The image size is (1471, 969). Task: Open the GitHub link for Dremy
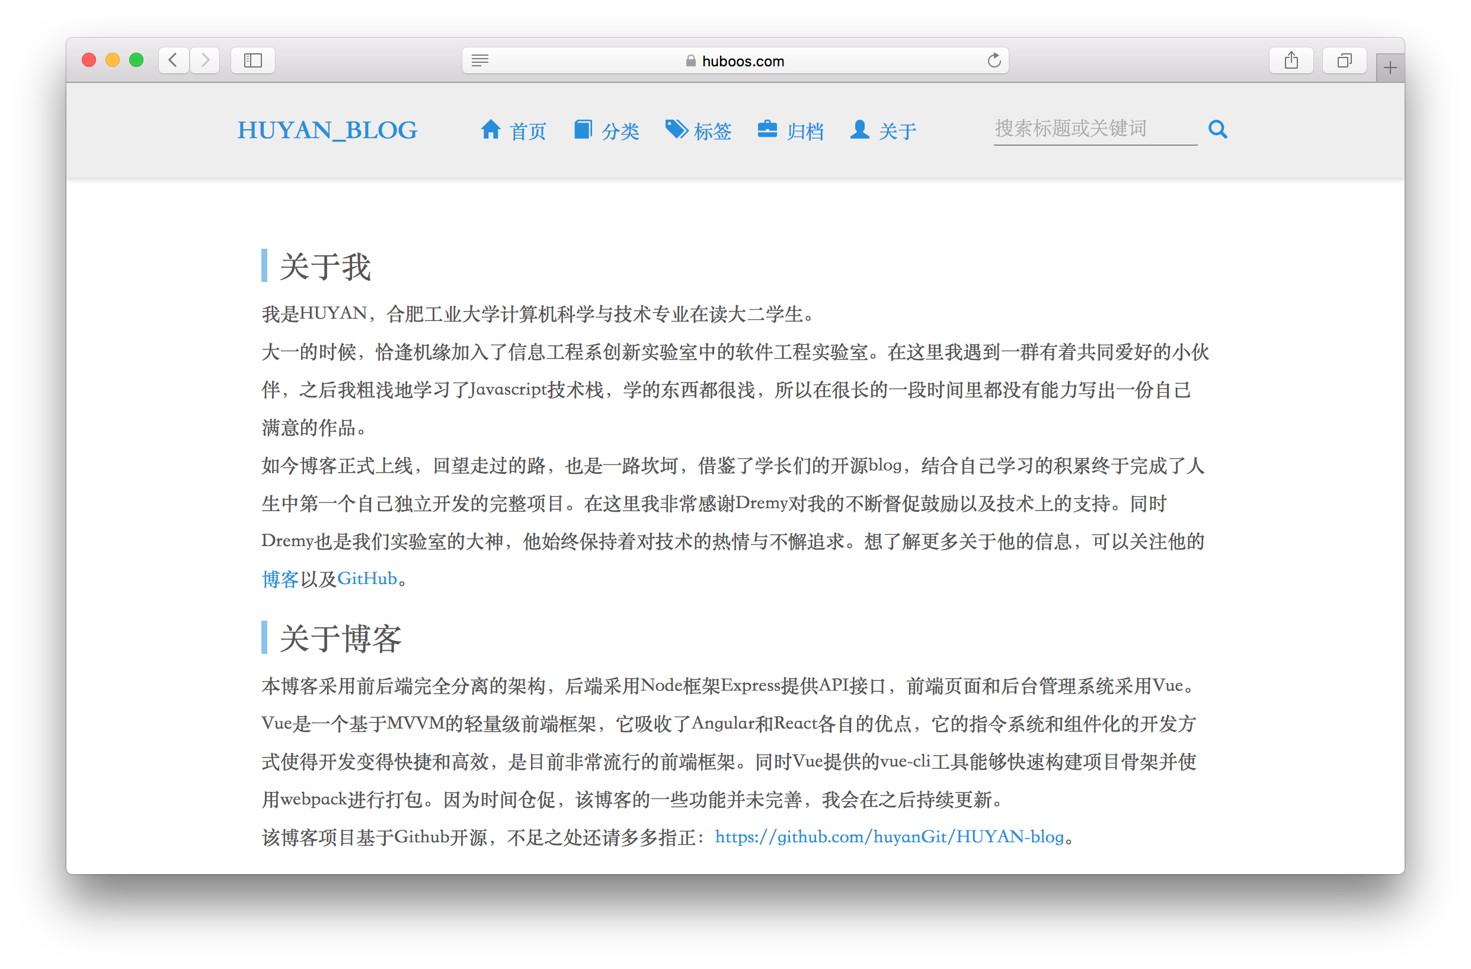(x=367, y=579)
